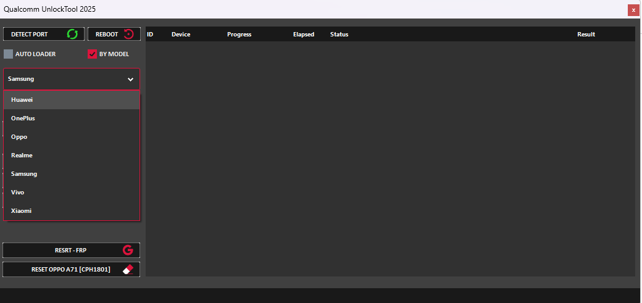Screen dimensions: 642x303
Task: Select Huawei from the brand list
Action: (72, 100)
